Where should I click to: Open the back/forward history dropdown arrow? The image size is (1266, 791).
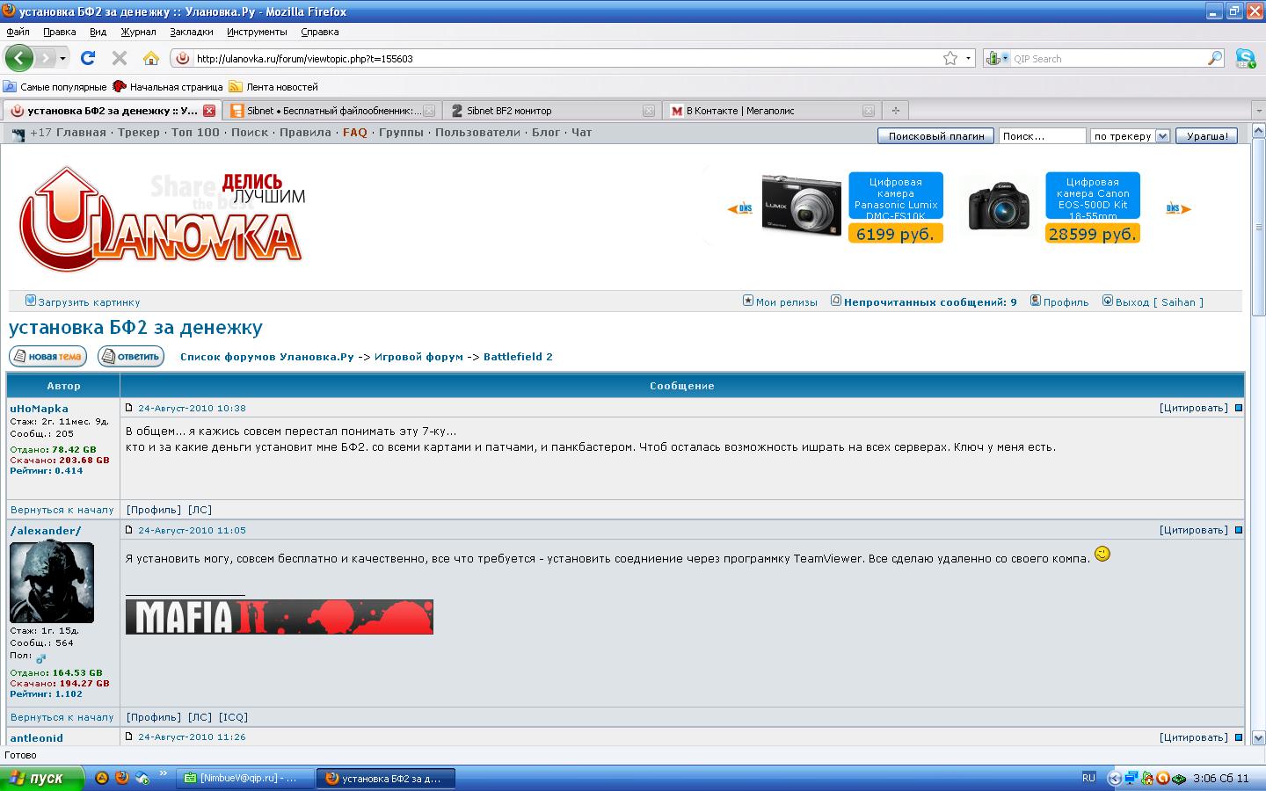[62, 58]
